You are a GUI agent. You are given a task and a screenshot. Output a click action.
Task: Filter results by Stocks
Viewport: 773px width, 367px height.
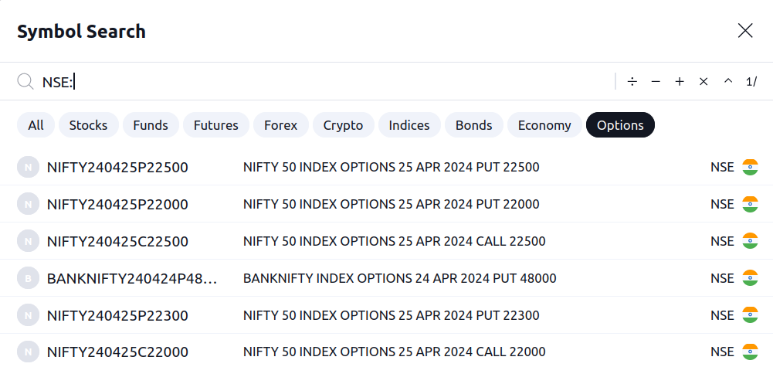coord(88,125)
